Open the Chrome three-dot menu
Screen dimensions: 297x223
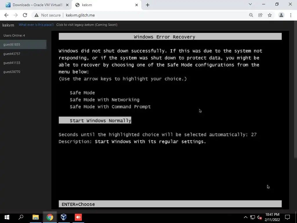pos(291,15)
